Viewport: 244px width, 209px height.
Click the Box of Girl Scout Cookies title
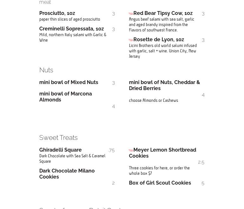click(160, 183)
